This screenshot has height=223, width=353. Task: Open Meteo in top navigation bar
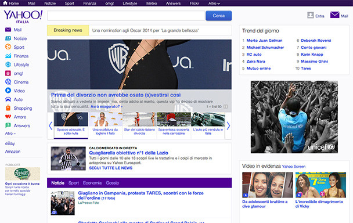point(152,3)
